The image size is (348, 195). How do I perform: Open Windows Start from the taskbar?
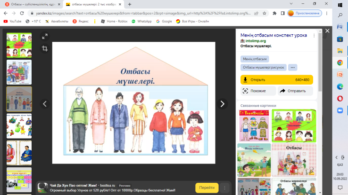[340, 5]
